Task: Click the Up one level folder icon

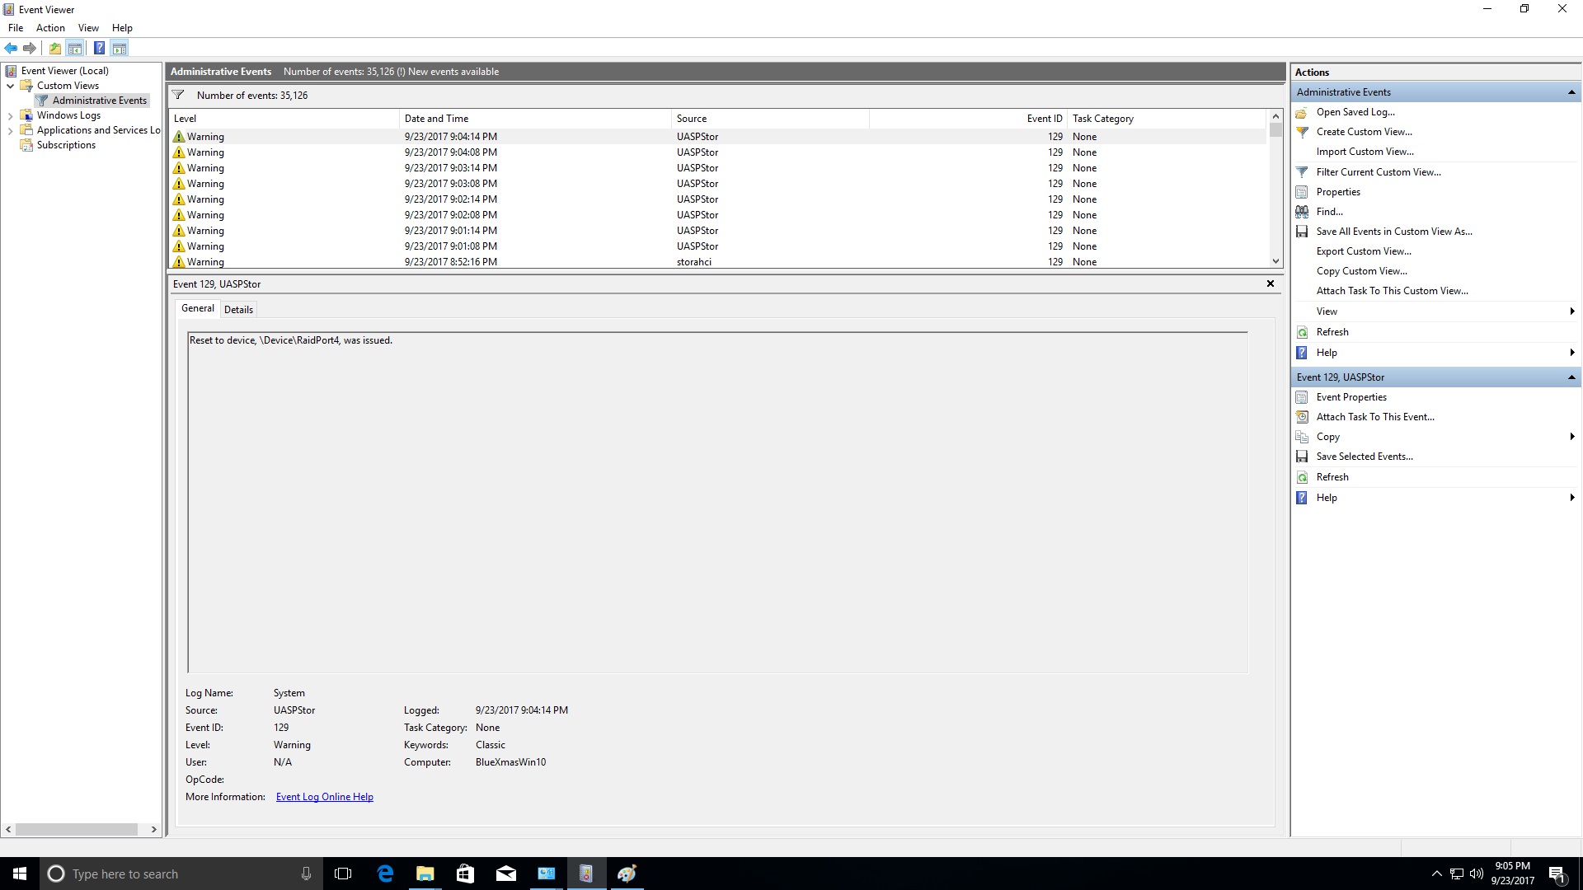Action: coord(55,48)
